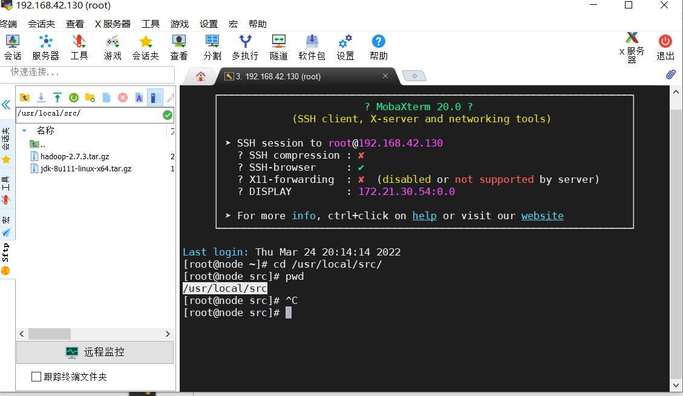683x396 pixels.
Task: Go to the home tab icon
Action: click(x=201, y=76)
